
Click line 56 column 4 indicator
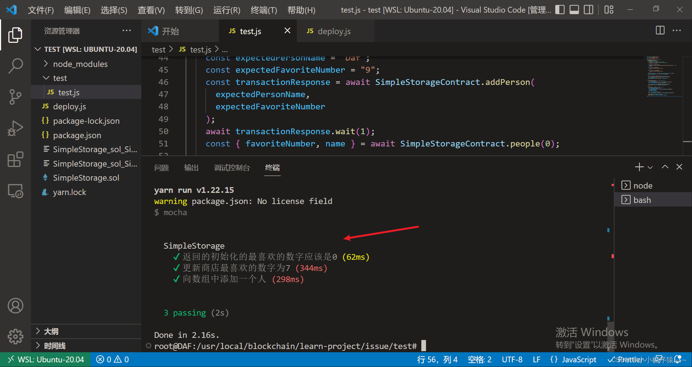(437, 359)
